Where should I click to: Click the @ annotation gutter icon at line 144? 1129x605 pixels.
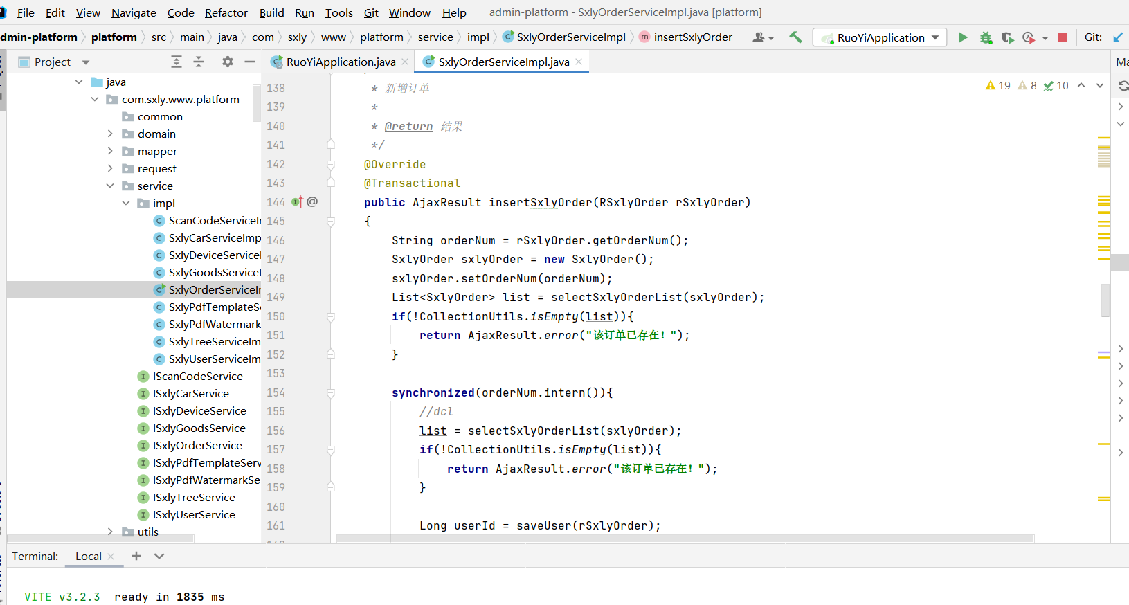coord(312,201)
